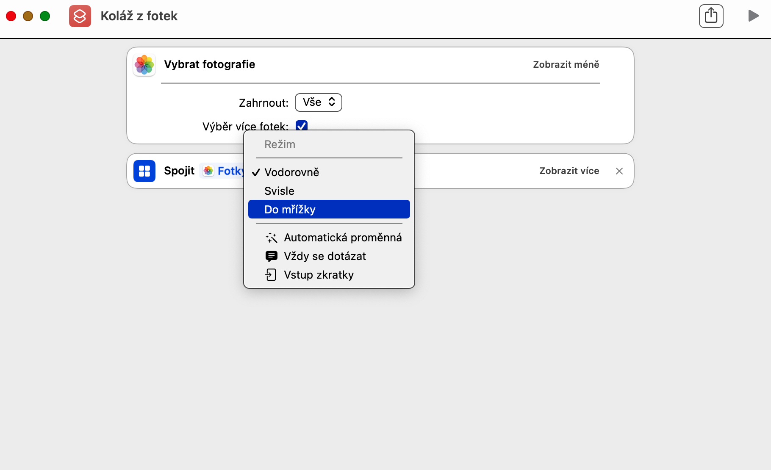Image resolution: width=771 pixels, height=470 pixels.
Task: Click the Koláž z fotek title
Action: 139,16
